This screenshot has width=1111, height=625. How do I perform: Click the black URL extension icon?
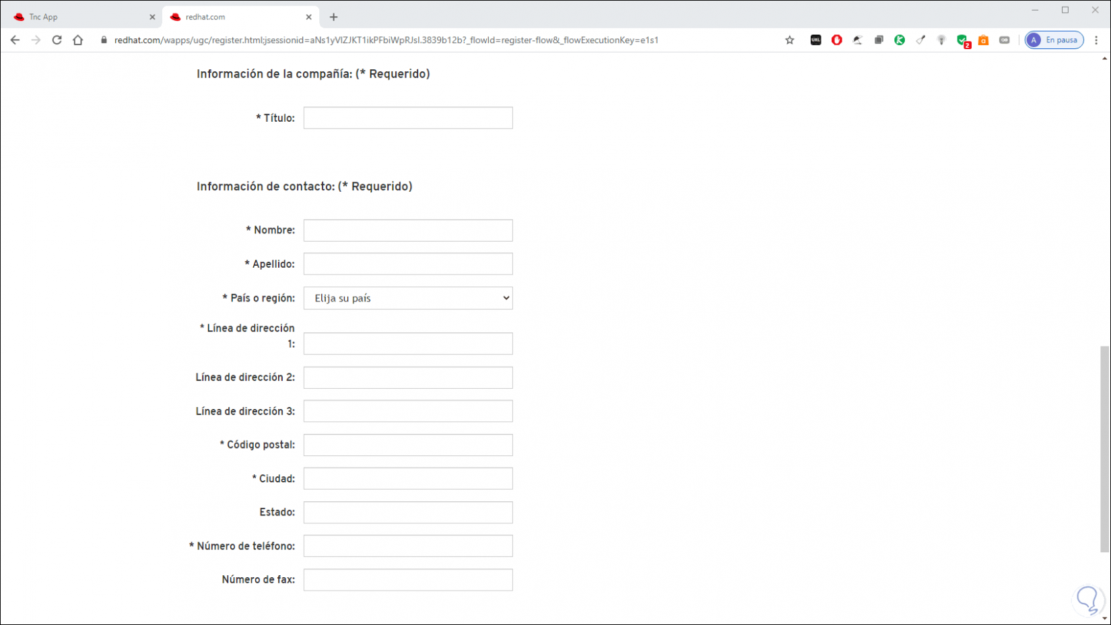816,40
